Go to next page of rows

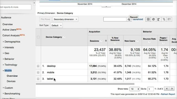(x=172, y=89)
